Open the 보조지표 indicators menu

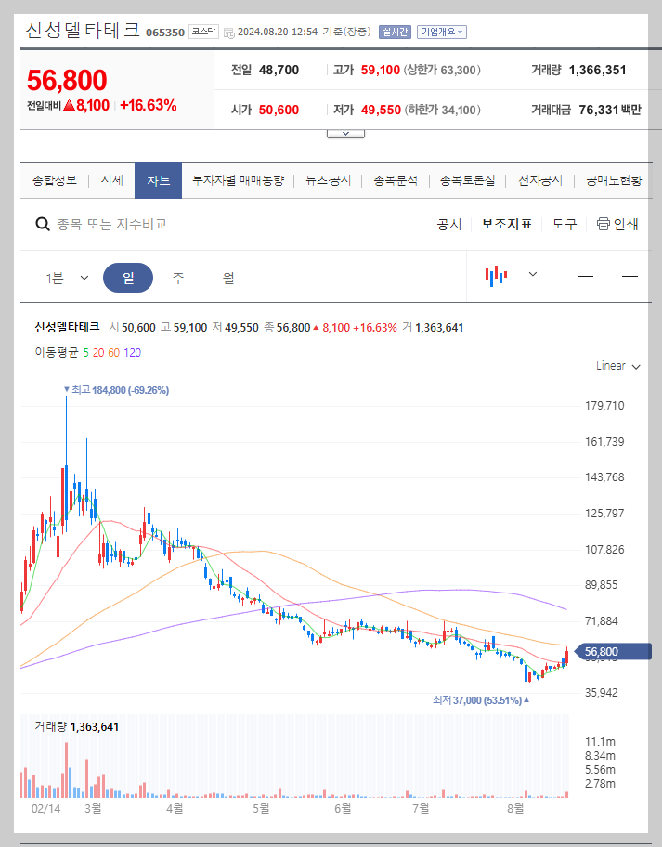pyautogui.click(x=507, y=224)
